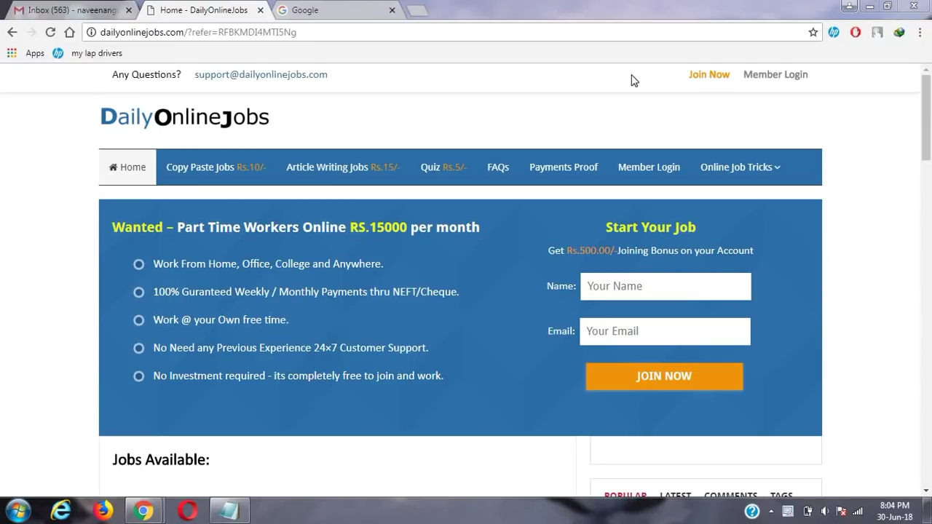Select the COMMENTS sidebar tab
Viewport: 932px width, 524px height.
[x=730, y=495]
